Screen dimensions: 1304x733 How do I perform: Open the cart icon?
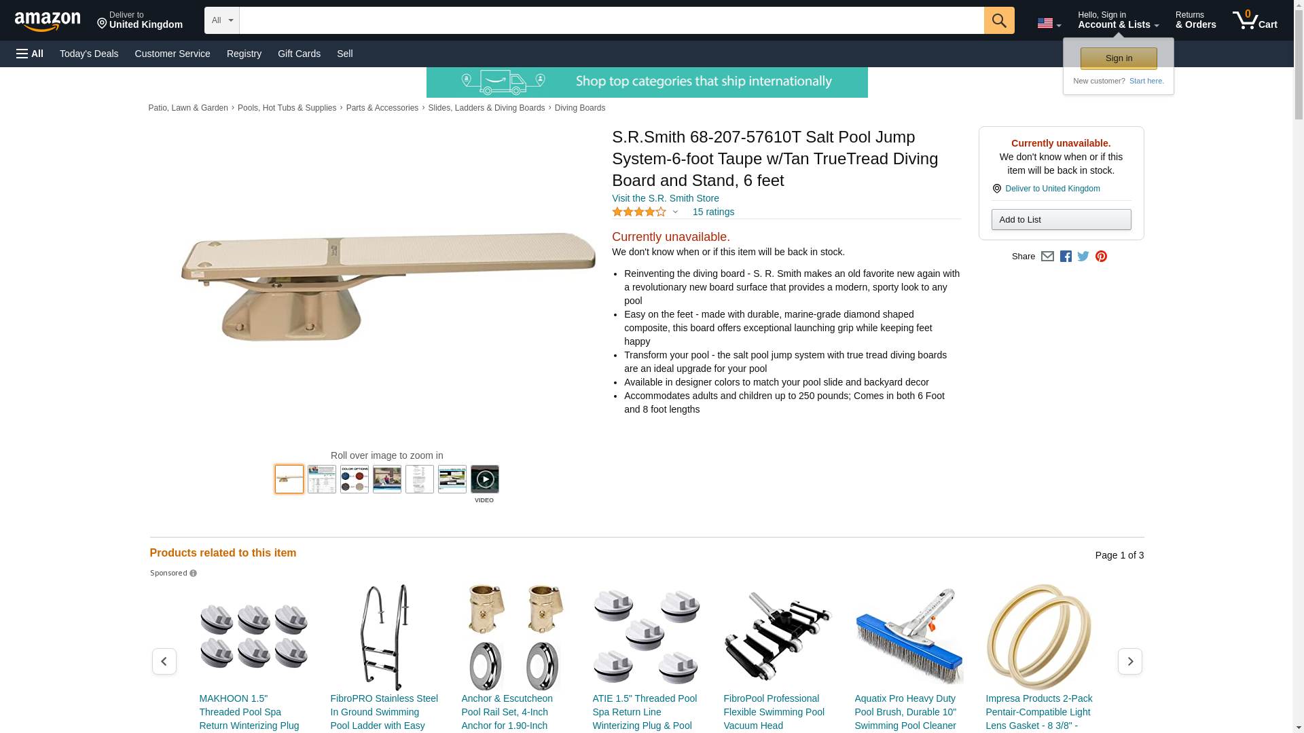[x=1255, y=20]
